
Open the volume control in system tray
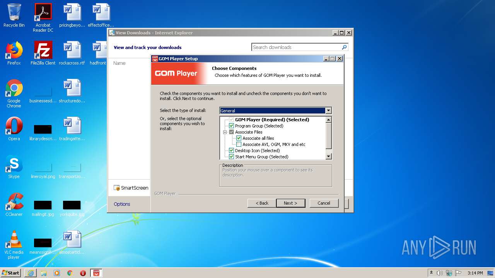tap(440, 273)
